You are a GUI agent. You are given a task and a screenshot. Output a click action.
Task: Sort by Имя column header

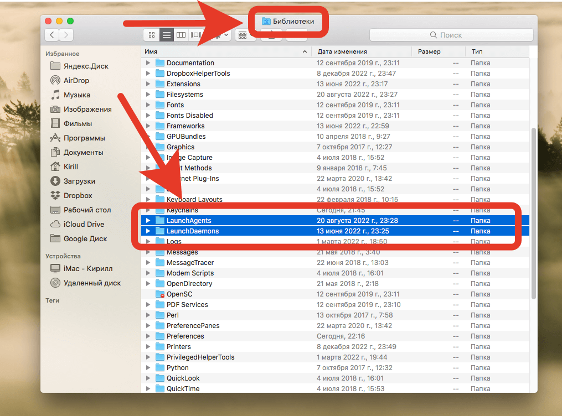click(221, 51)
